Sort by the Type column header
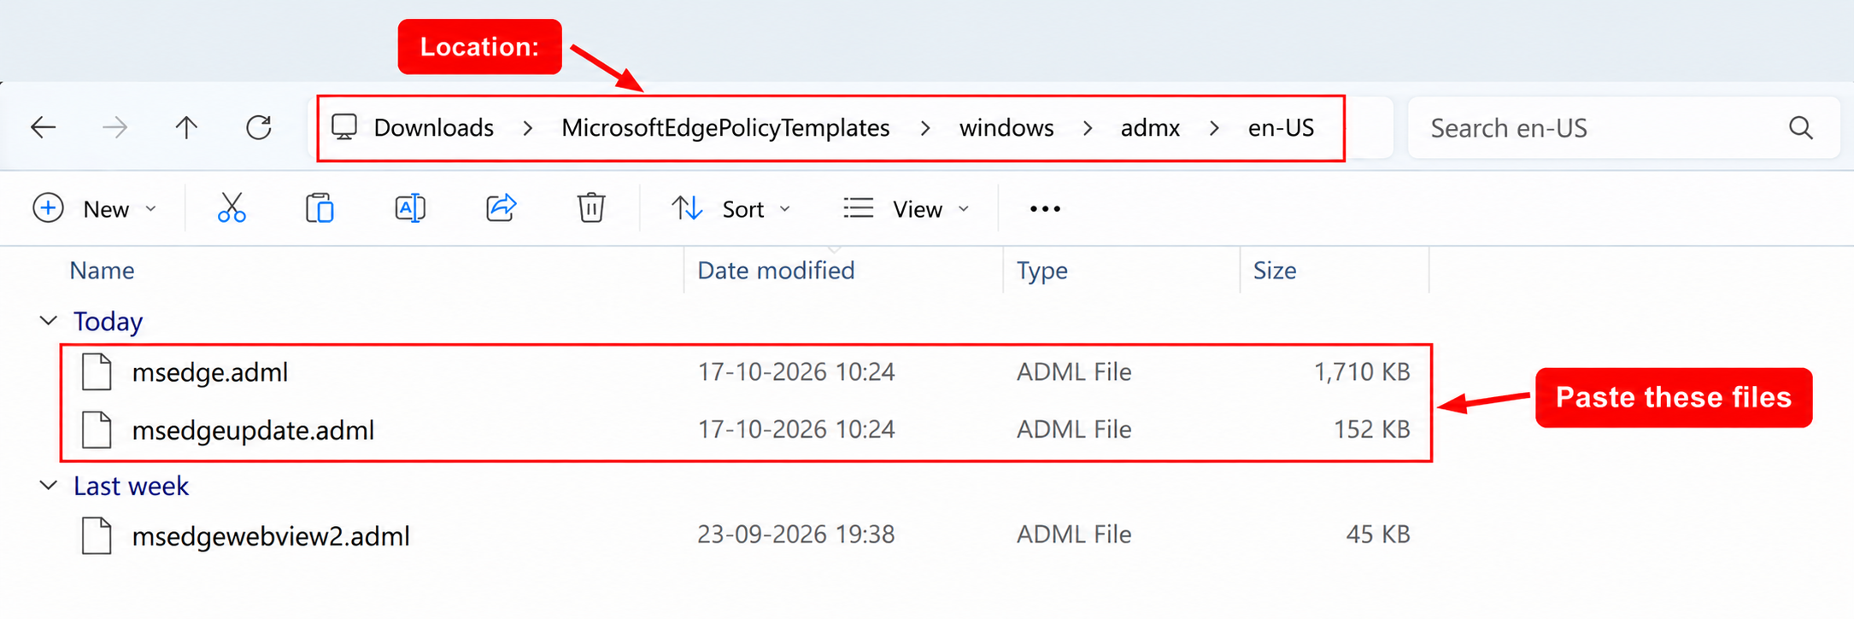Screen dimensions: 1854x619 click(x=1041, y=271)
